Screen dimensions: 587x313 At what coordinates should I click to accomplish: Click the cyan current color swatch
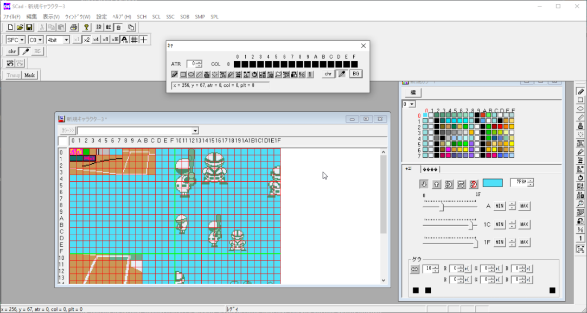pos(493,183)
